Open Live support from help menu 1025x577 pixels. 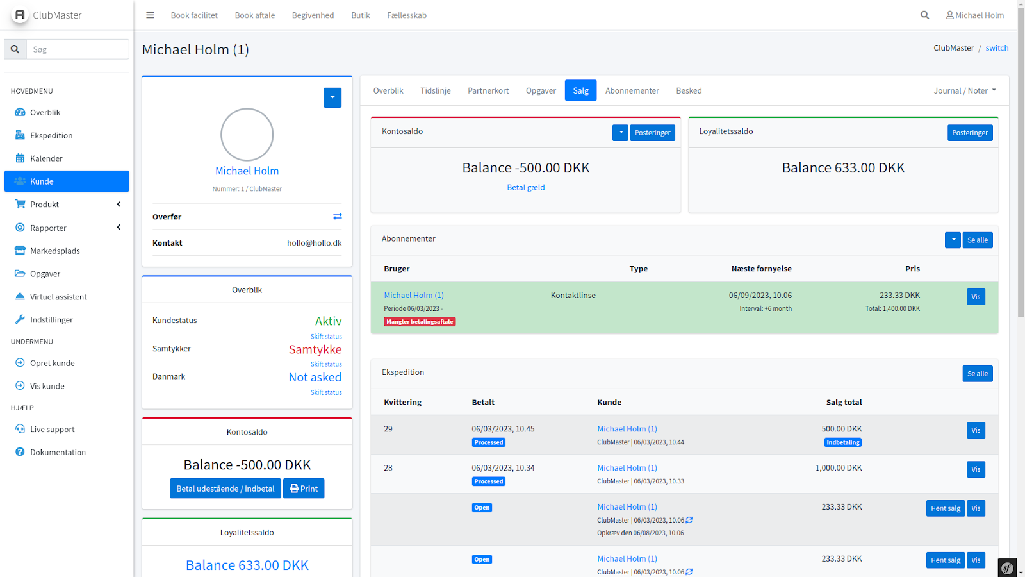pyautogui.click(x=52, y=430)
